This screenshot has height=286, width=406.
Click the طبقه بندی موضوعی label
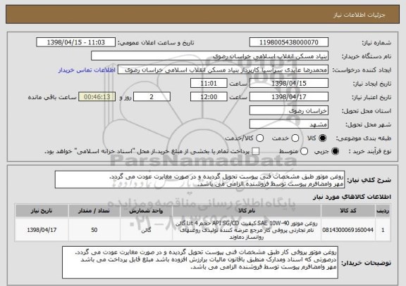364,138
